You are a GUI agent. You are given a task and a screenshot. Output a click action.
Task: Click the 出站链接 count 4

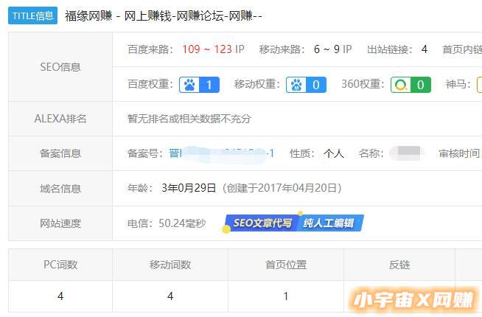pyautogui.click(x=425, y=49)
